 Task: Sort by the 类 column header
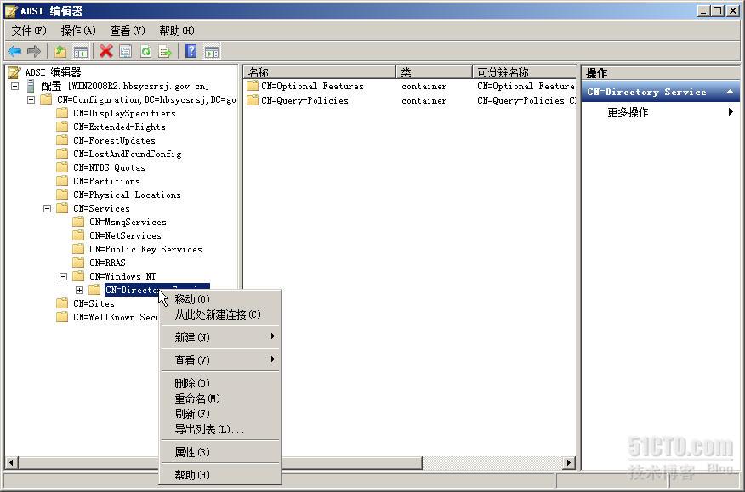(x=435, y=72)
